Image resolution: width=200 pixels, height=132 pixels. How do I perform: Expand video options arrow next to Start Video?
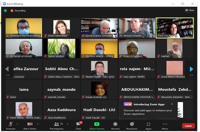click(x=37, y=124)
